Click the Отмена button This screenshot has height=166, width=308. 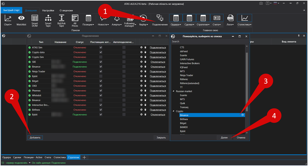click(x=241, y=138)
